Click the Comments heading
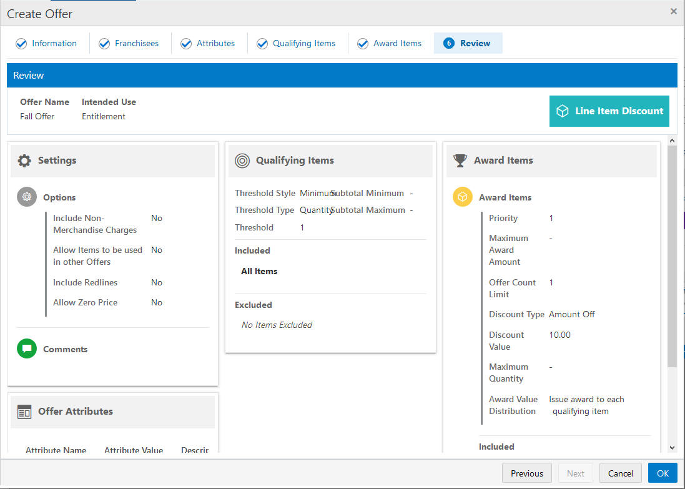The image size is (685, 489). [65, 349]
